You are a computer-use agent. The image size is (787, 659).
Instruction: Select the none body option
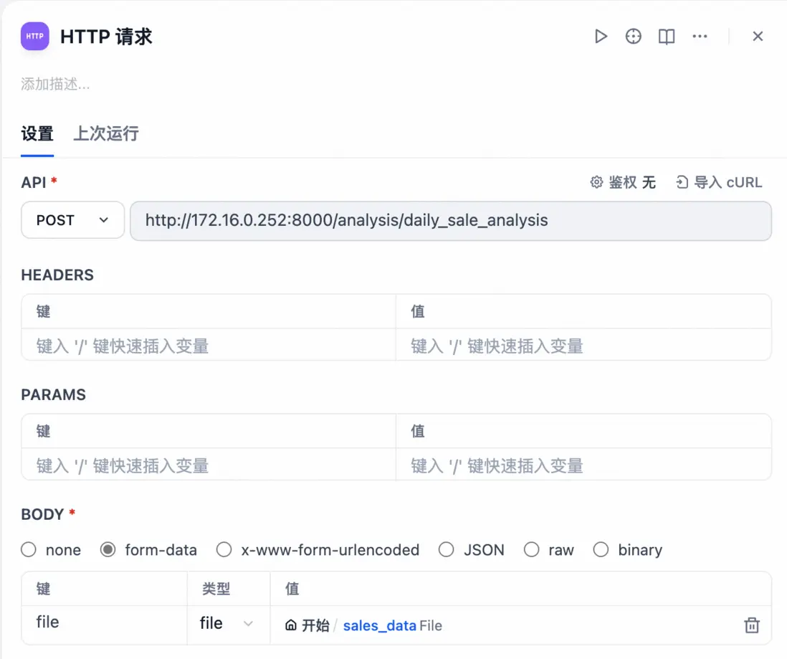29,550
